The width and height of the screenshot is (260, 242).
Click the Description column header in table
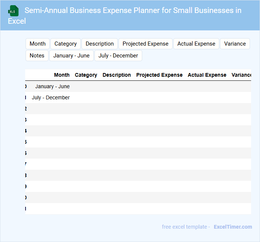[117, 75]
